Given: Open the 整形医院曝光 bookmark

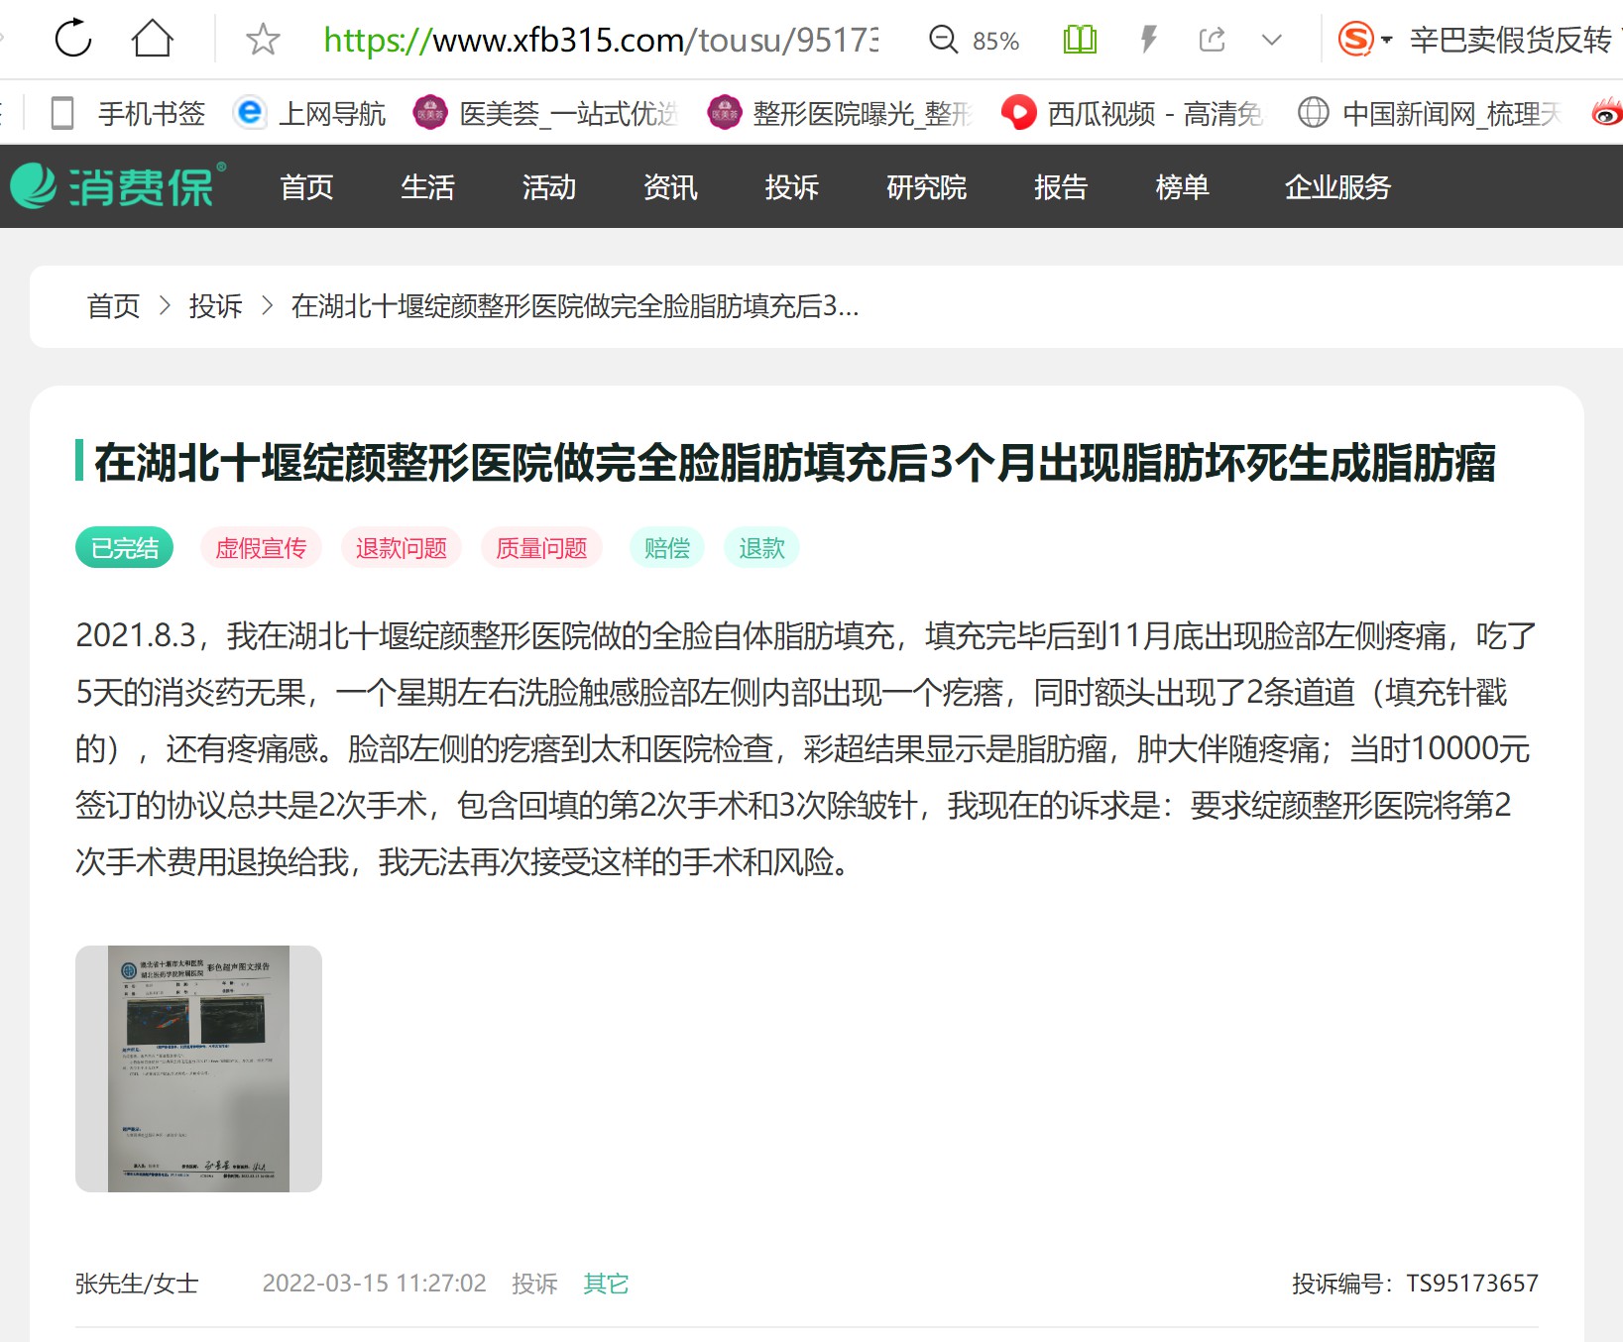Looking at the screenshot, I should pos(839,114).
